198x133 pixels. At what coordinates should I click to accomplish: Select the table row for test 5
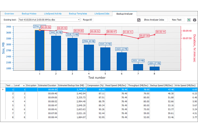point(81,106)
